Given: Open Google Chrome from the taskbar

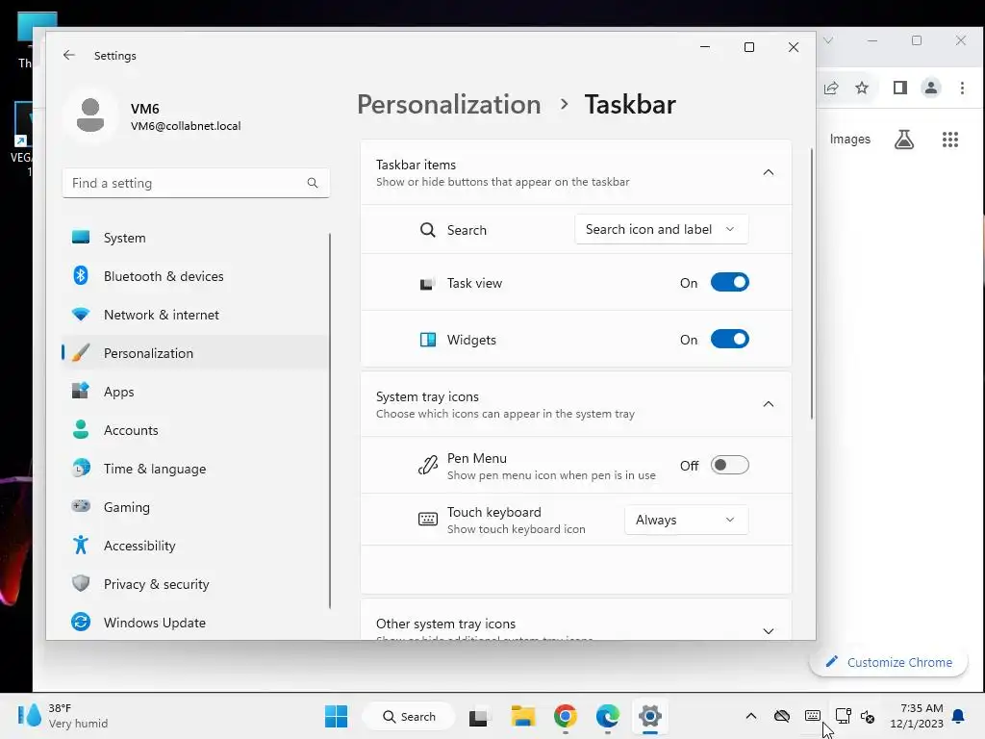Looking at the screenshot, I should (x=566, y=716).
